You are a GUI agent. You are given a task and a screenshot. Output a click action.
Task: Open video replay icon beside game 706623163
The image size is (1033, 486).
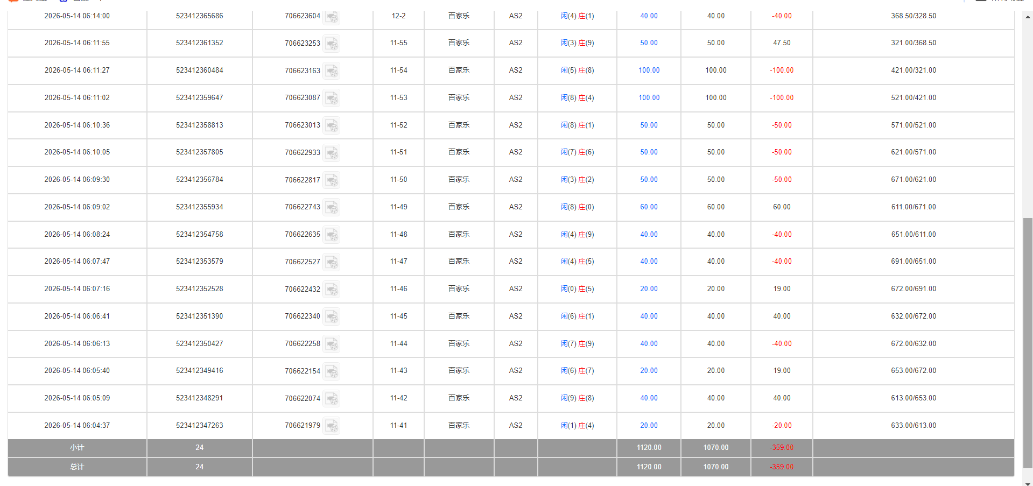tap(332, 71)
